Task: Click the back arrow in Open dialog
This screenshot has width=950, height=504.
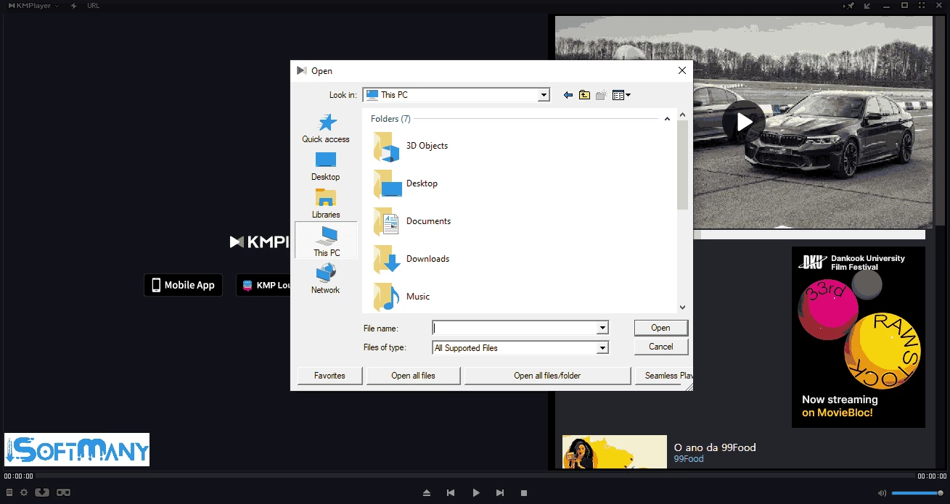Action: (x=568, y=95)
